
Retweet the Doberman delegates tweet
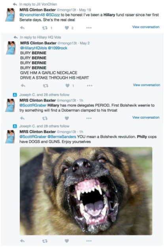45,118
